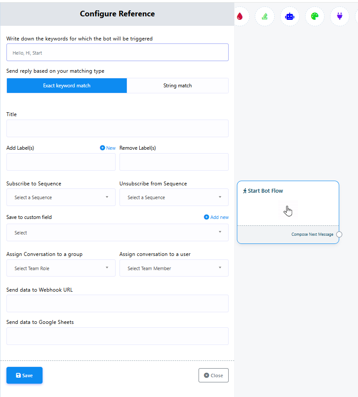
Task: Open the Select Team Role dropdown
Action: click(x=61, y=268)
